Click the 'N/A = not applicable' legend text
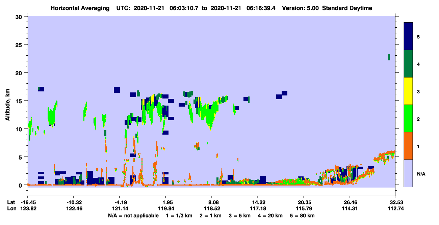 [133, 216]
